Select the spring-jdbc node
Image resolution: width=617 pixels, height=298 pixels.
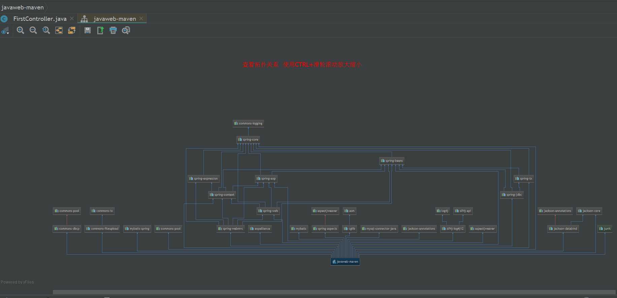coord(512,195)
